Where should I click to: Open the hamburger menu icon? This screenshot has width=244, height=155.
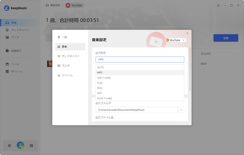[218, 5]
